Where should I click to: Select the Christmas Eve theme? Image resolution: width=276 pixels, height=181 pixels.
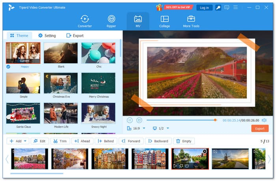[x=61, y=83]
